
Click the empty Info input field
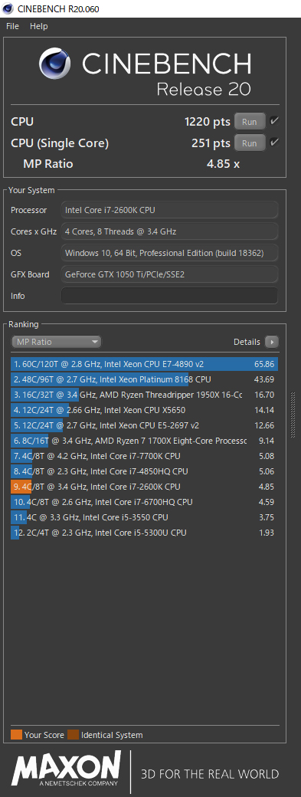click(x=169, y=296)
